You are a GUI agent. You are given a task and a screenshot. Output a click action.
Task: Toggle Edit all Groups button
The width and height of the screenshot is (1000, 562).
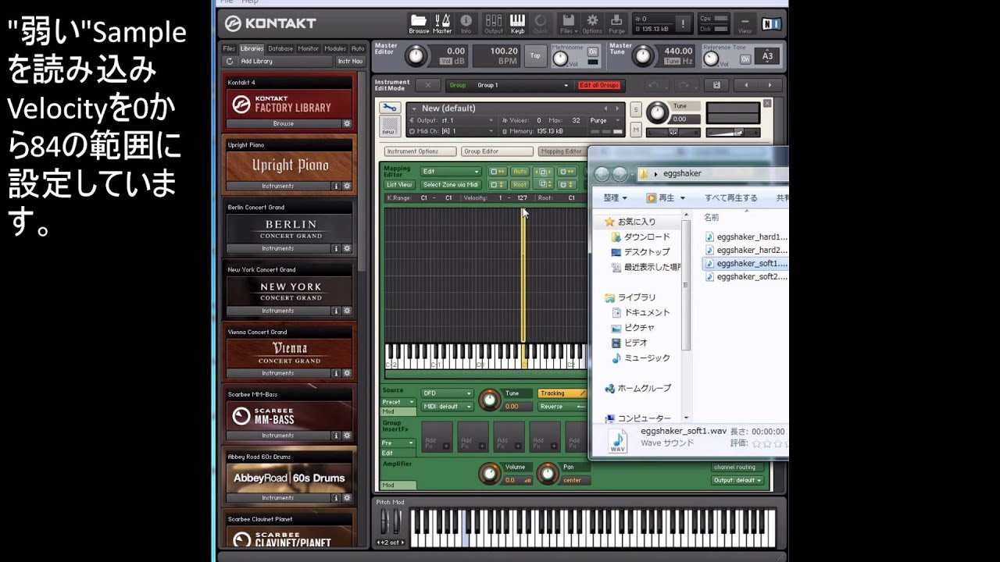coord(598,85)
